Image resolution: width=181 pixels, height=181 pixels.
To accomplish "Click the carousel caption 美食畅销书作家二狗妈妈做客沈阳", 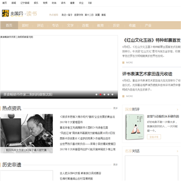I will (x=28, y=95).
